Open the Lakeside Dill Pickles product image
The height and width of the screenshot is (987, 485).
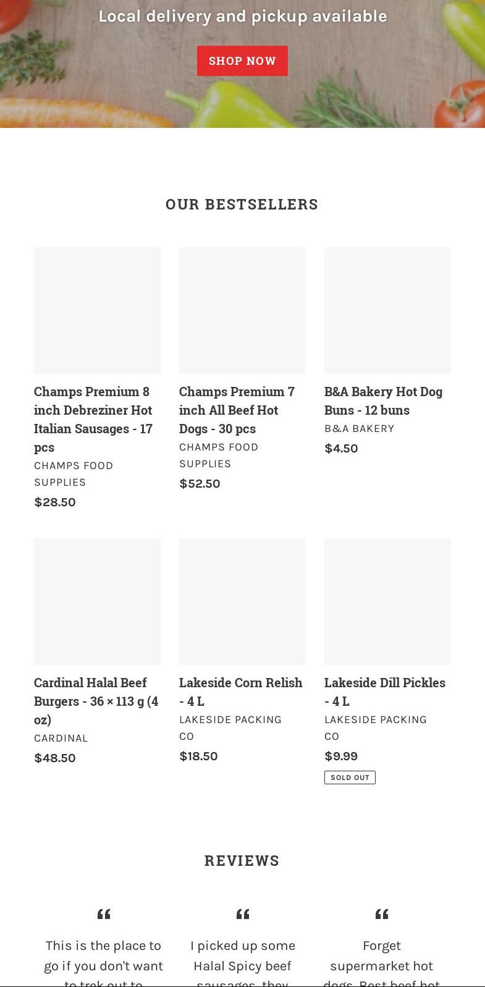387,601
